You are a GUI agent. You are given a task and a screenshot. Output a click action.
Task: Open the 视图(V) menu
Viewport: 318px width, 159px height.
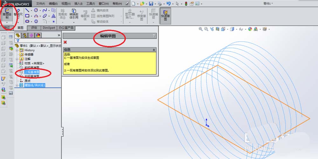tap(66, 4)
